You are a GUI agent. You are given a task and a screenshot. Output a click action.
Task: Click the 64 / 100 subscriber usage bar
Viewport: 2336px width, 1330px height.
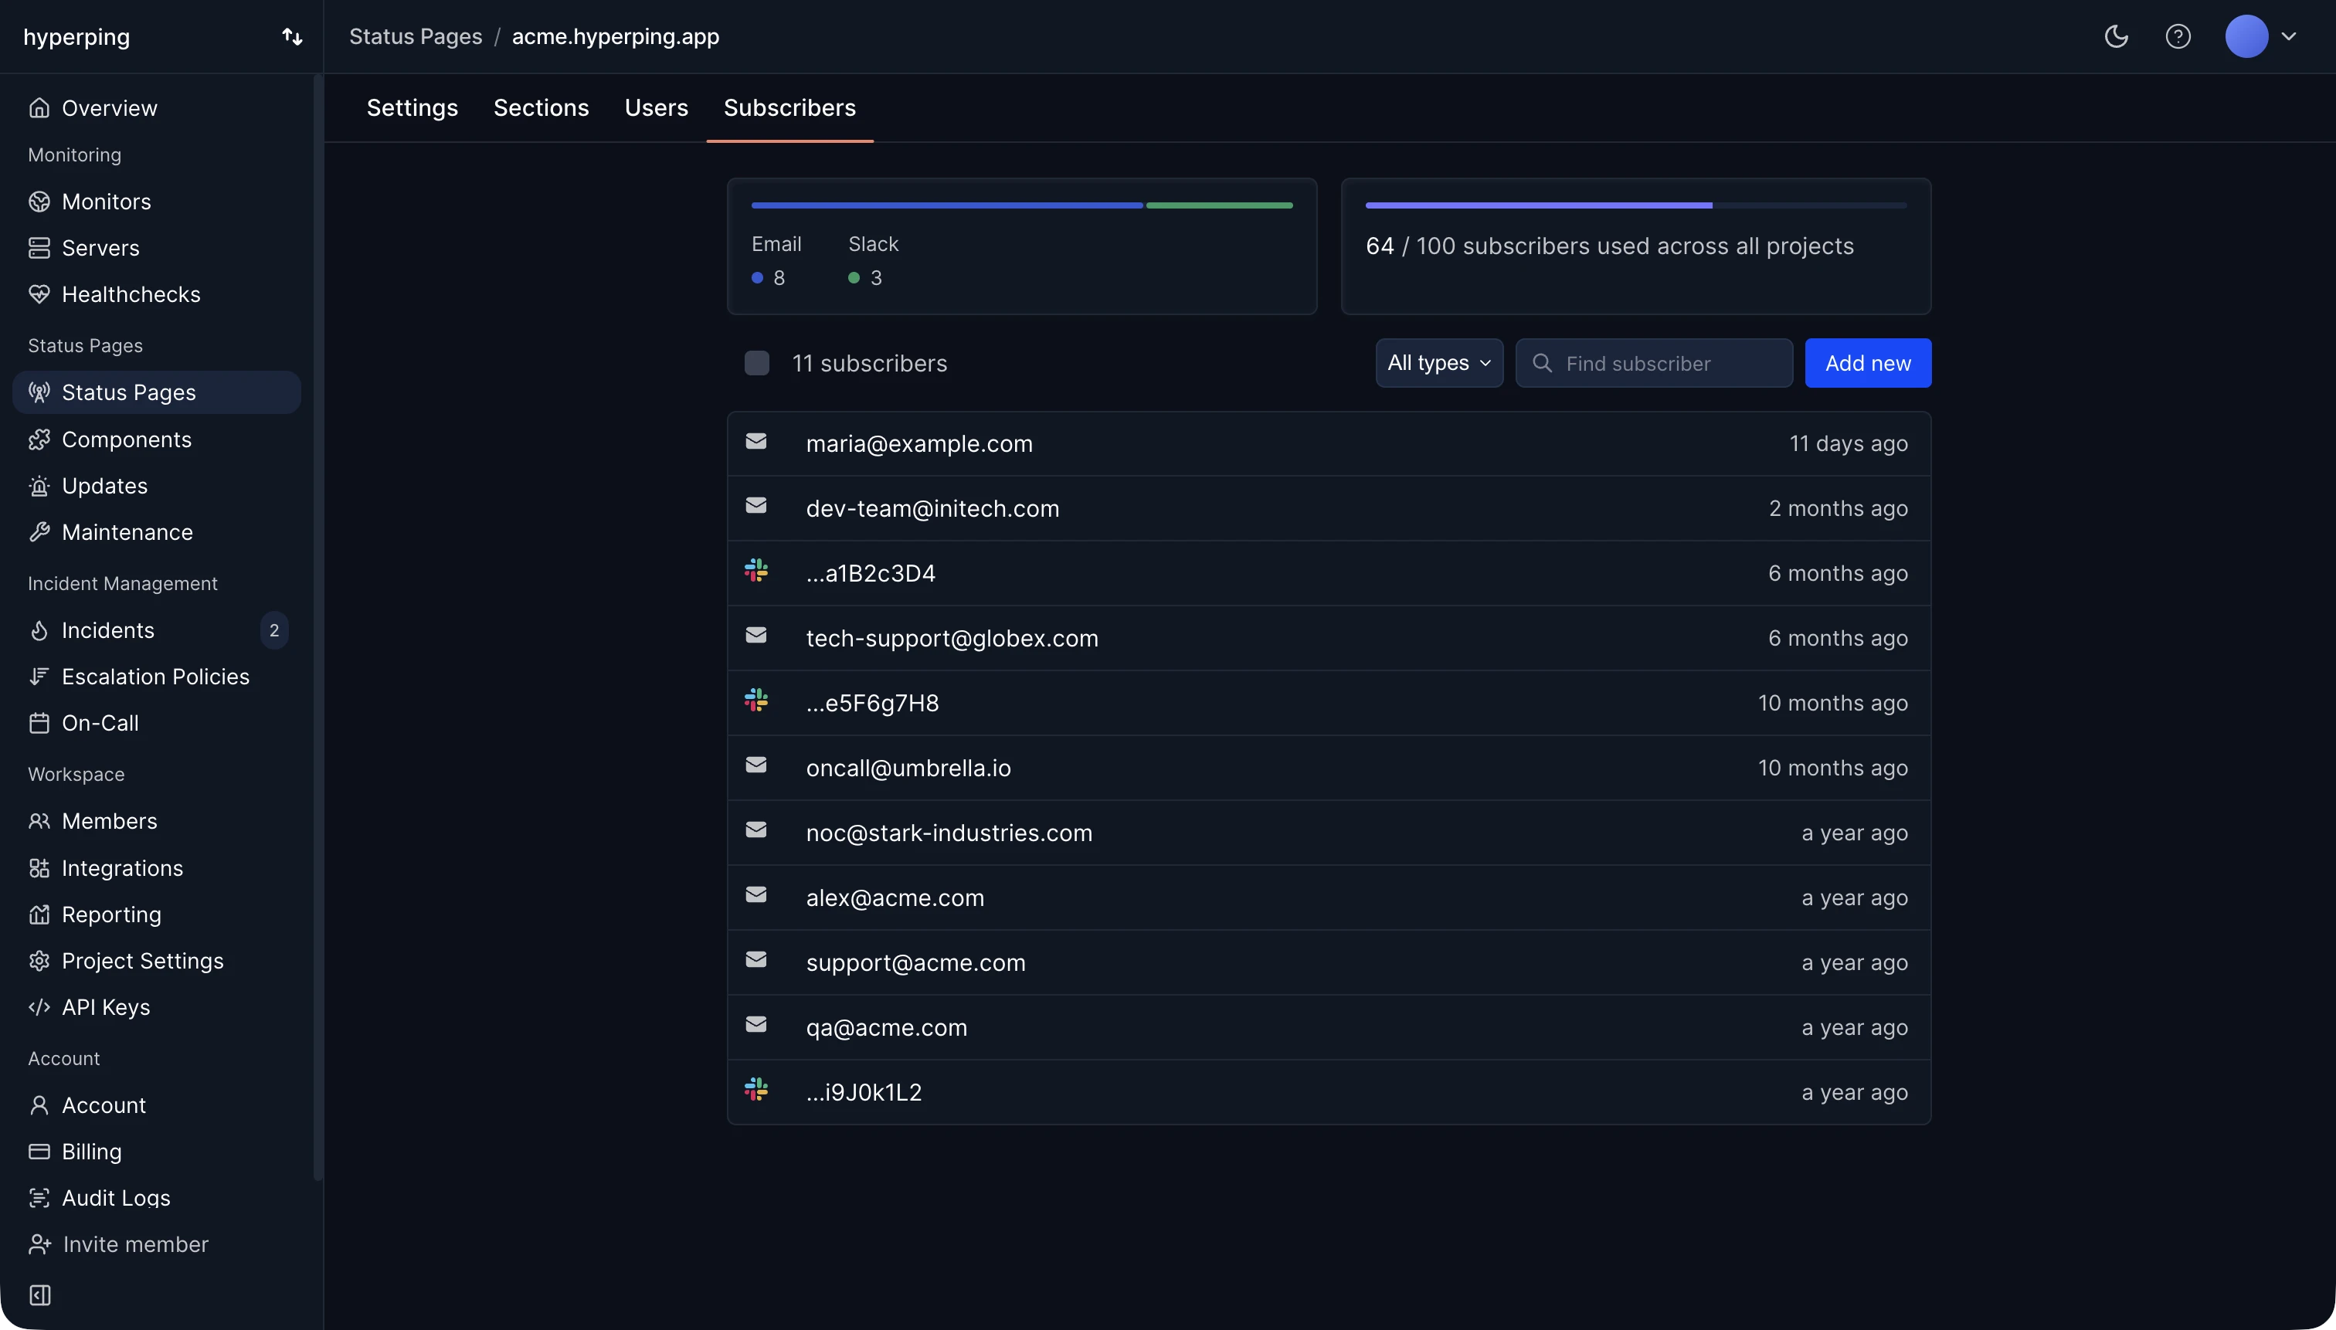pos(1635,205)
